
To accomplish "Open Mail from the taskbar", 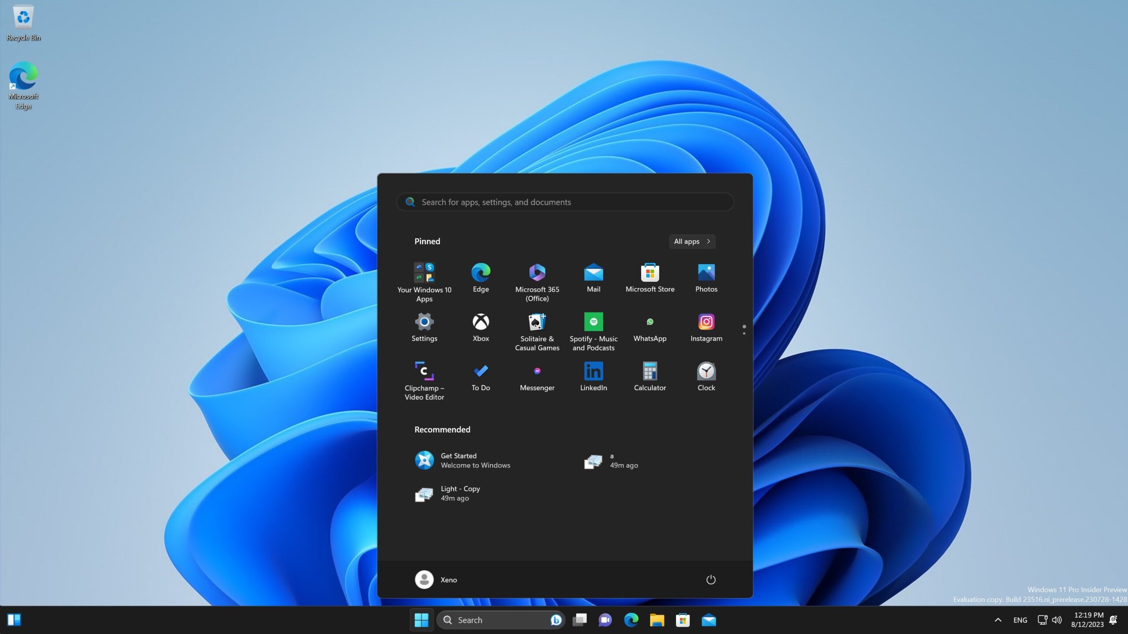I will [709, 620].
